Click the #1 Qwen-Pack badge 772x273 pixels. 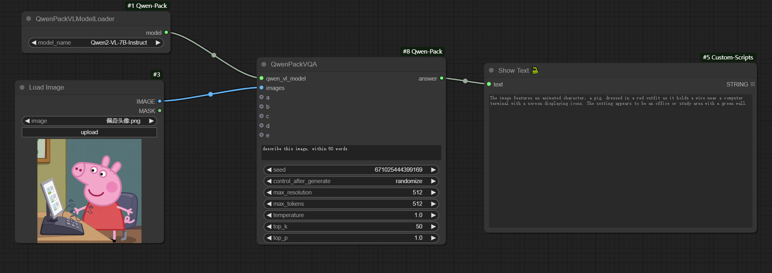pos(147,6)
